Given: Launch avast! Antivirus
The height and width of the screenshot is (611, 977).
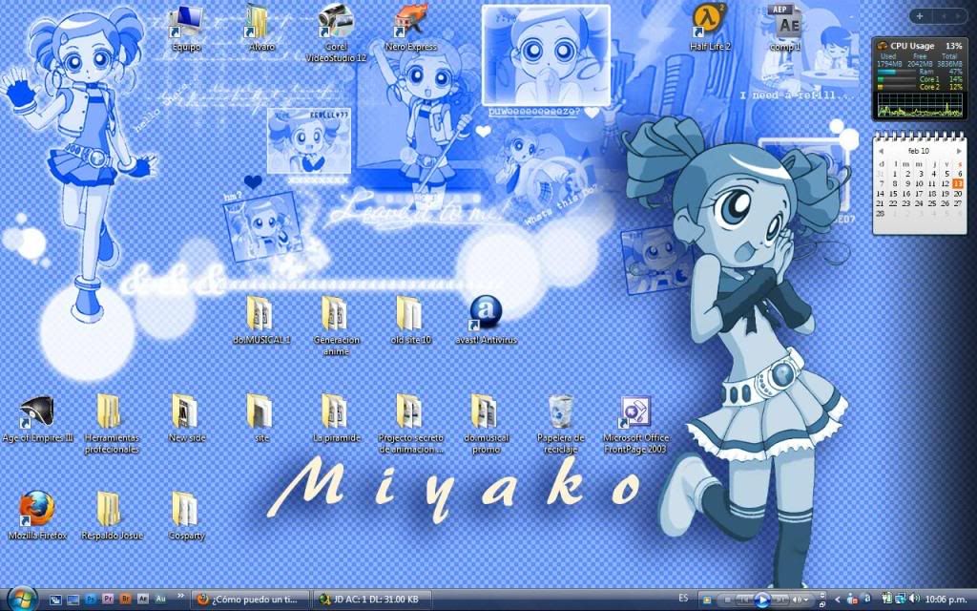Looking at the screenshot, I should click(486, 320).
